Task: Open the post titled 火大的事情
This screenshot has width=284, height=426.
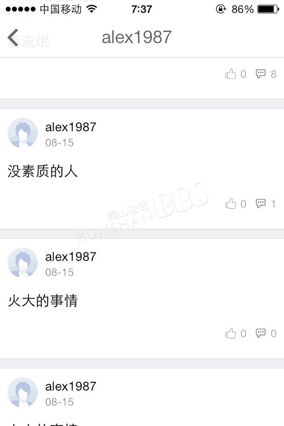Action: [x=43, y=301]
